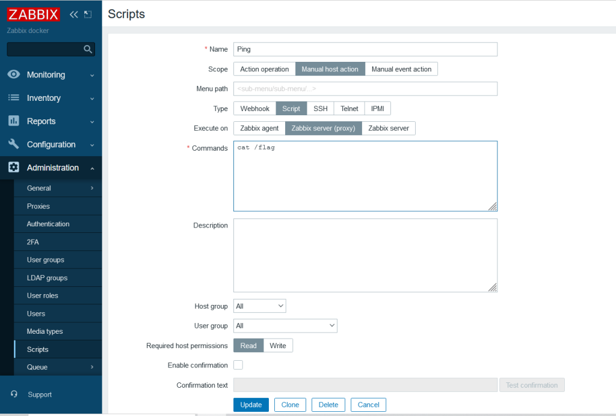The height and width of the screenshot is (416, 616).
Task: Click the Zabbix logo
Action: [x=33, y=14]
